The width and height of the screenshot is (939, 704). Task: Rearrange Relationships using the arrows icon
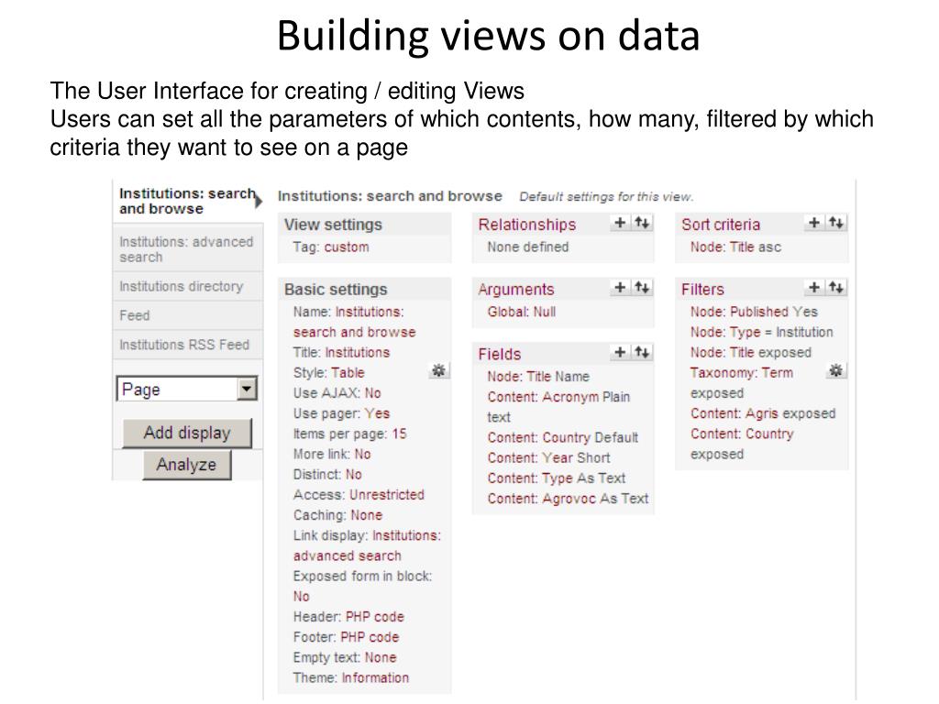(x=642, y=223)
